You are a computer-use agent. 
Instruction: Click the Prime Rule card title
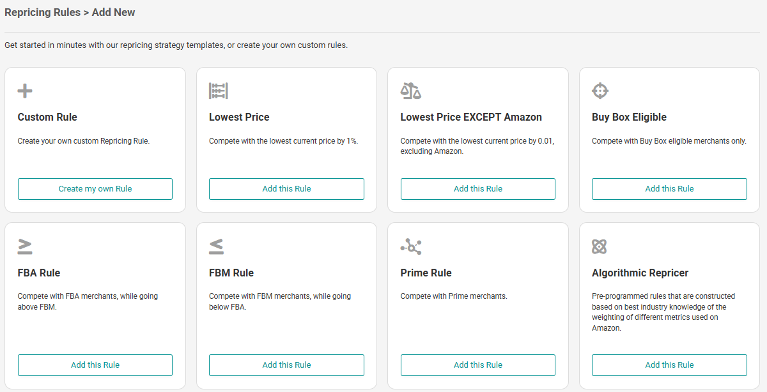point(426,273)
